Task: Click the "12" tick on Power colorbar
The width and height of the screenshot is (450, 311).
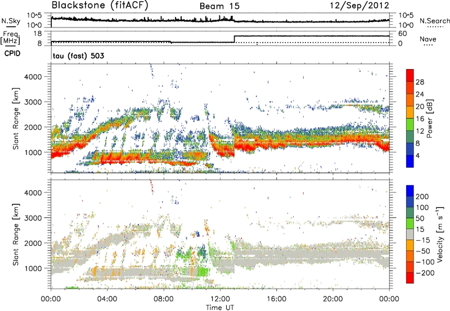Action: pos(420,131)
